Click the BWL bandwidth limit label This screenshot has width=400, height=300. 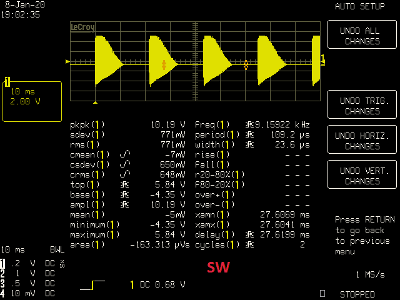pyautogui.click(x=57, y=249)
